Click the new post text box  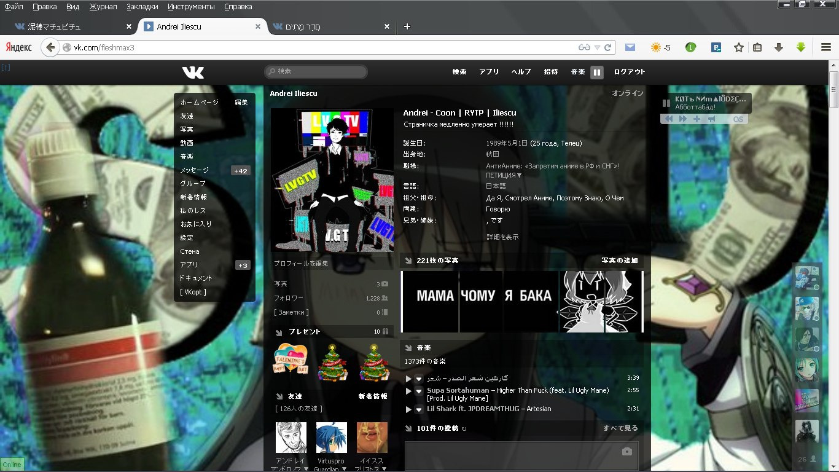(x=521, y=456)
